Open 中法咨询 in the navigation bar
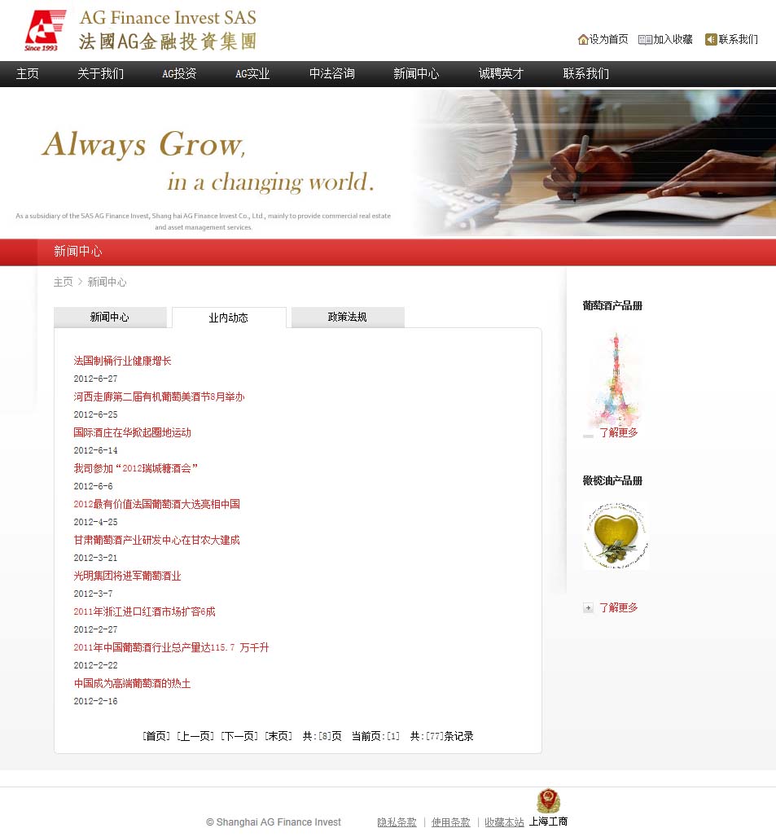Viewport: 776px width, 837px height. tap(332, 73)
